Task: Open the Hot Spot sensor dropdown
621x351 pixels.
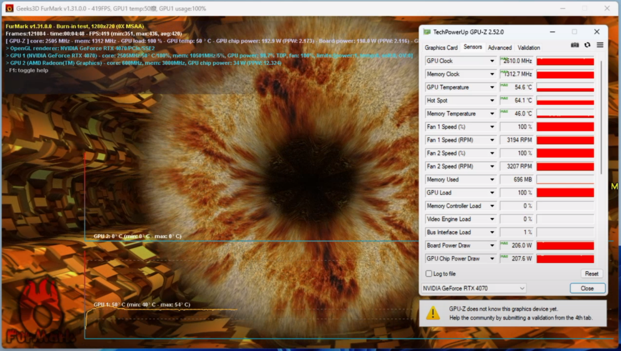Action: [x=492, y=101]
